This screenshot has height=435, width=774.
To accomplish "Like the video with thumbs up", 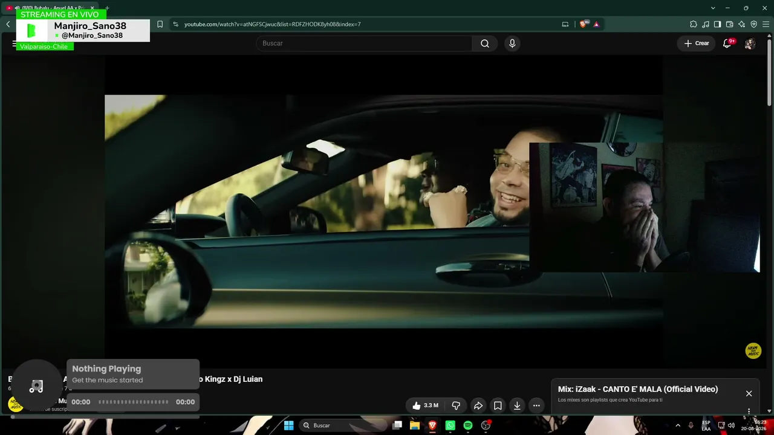I will (425, 406).
